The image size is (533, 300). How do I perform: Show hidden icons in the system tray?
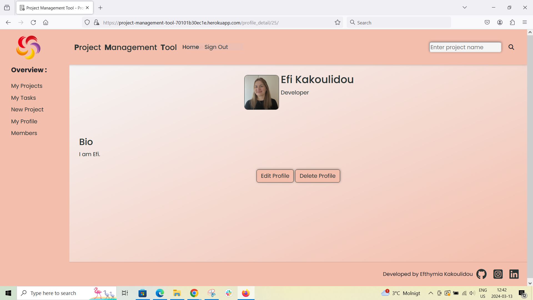click(431, 293)
